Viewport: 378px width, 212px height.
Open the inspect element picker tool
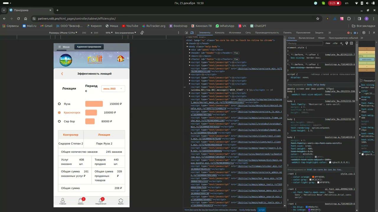pyautogui.click(x=186, y=33)
